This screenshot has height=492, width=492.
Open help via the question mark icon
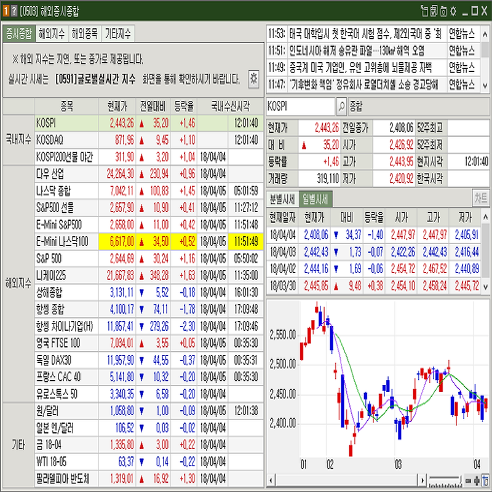tap(14, 11)
